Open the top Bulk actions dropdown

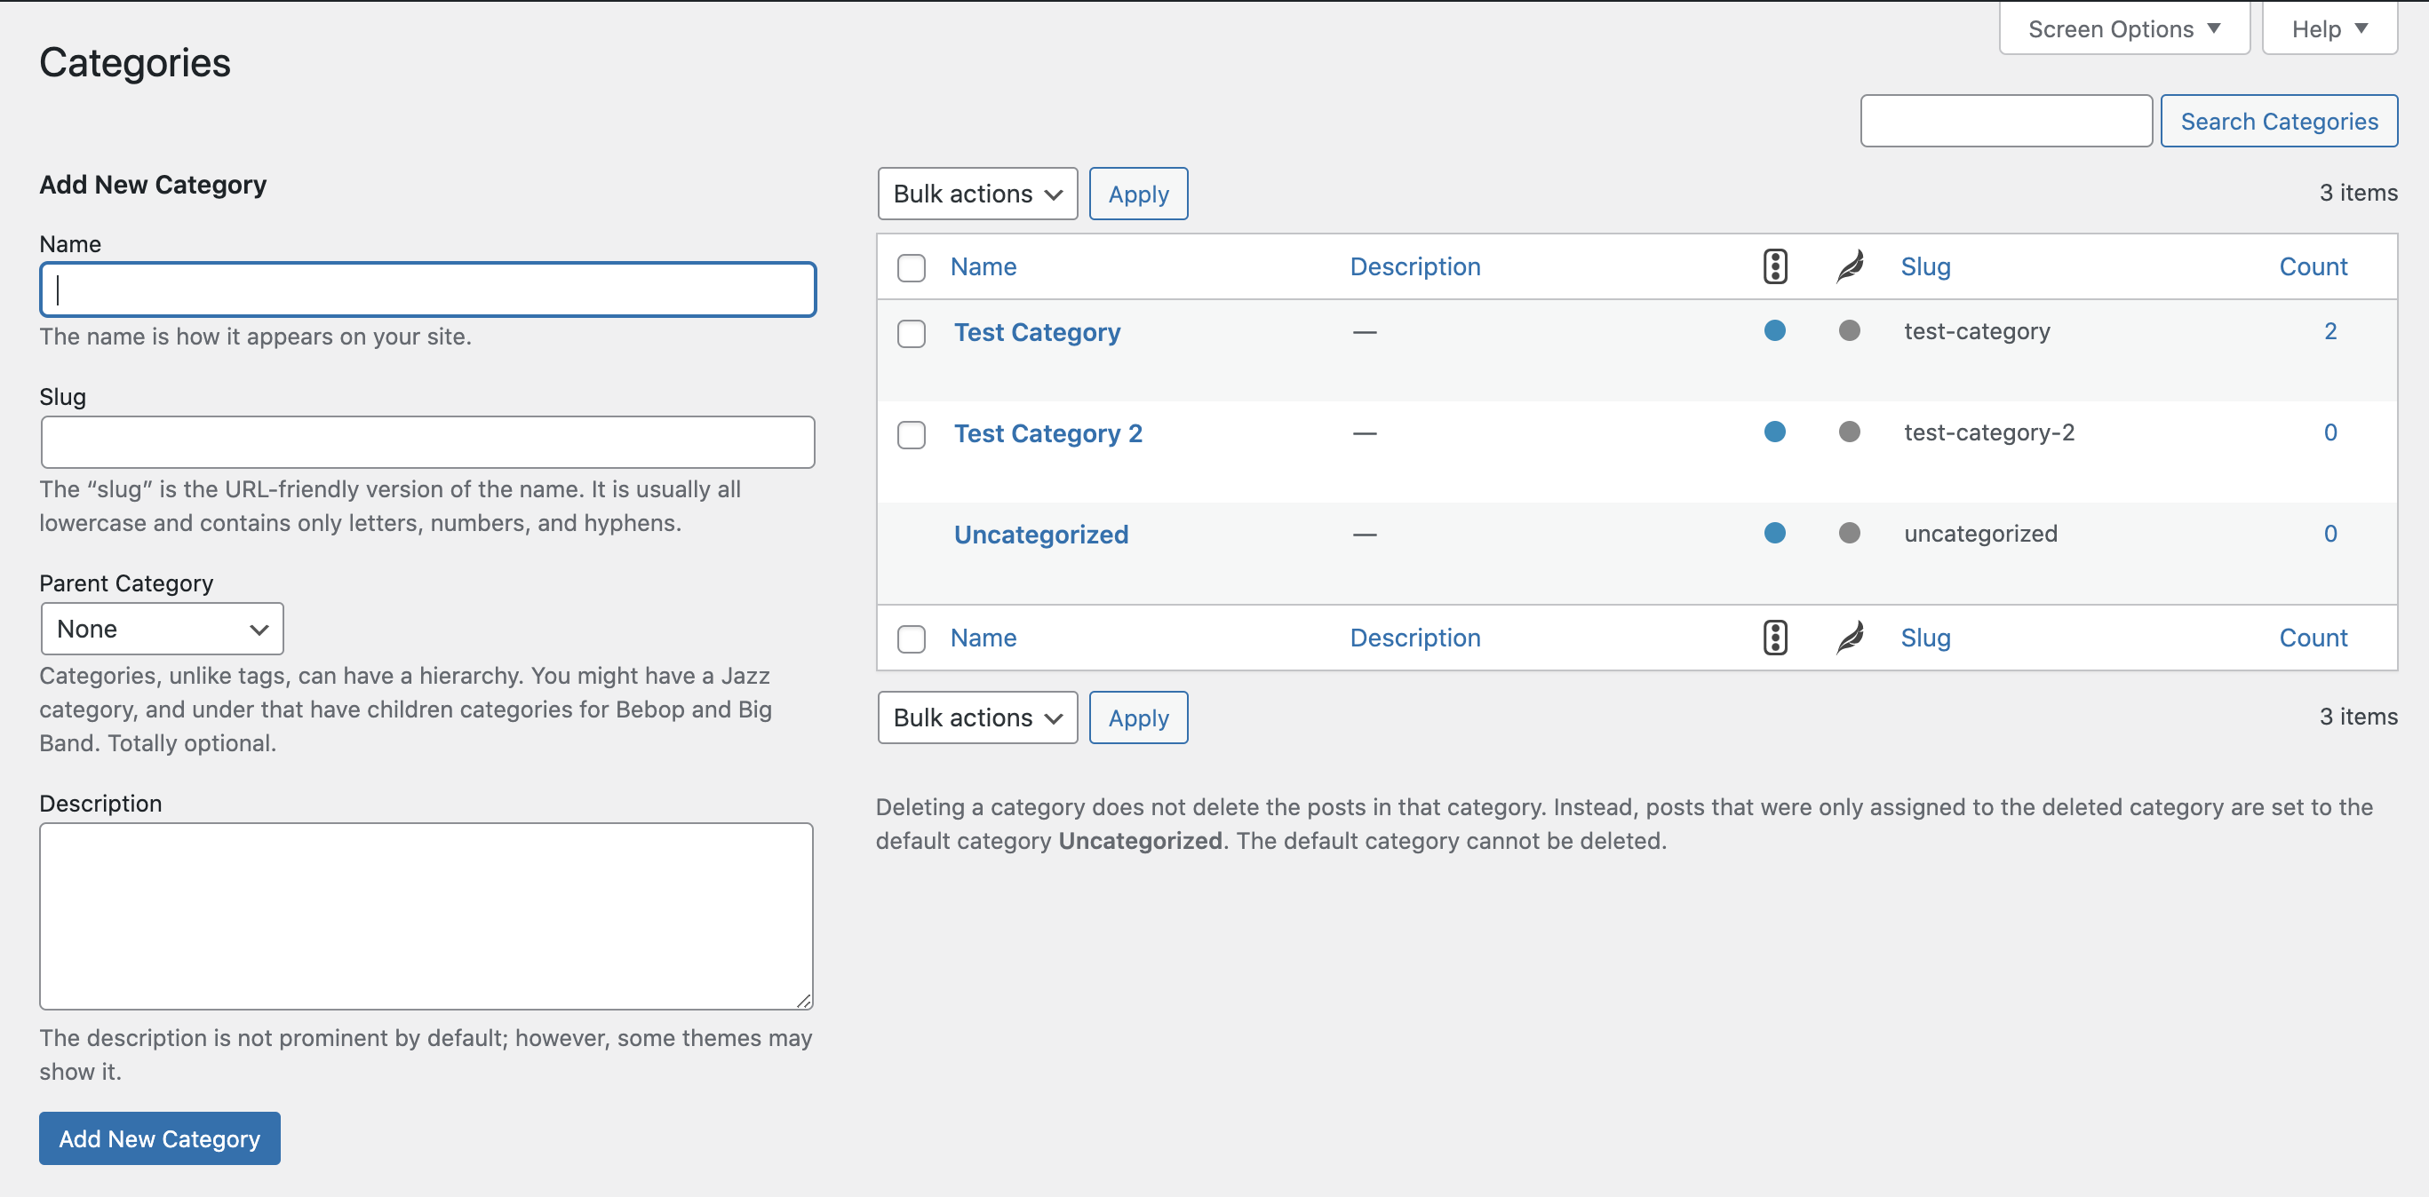coord(977,194)
